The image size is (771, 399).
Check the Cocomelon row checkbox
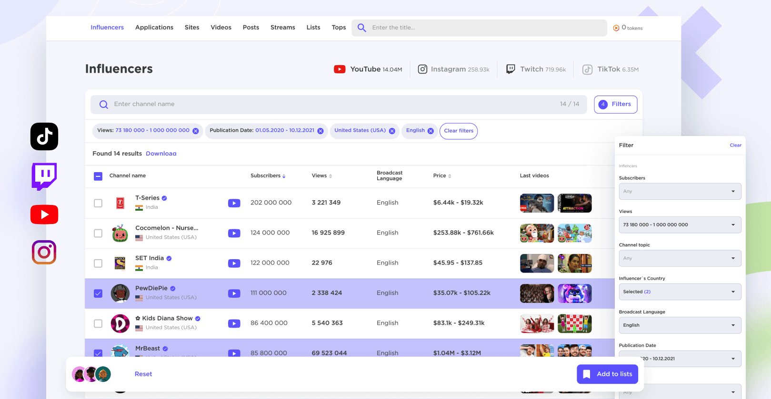click(x=98, y=233)
